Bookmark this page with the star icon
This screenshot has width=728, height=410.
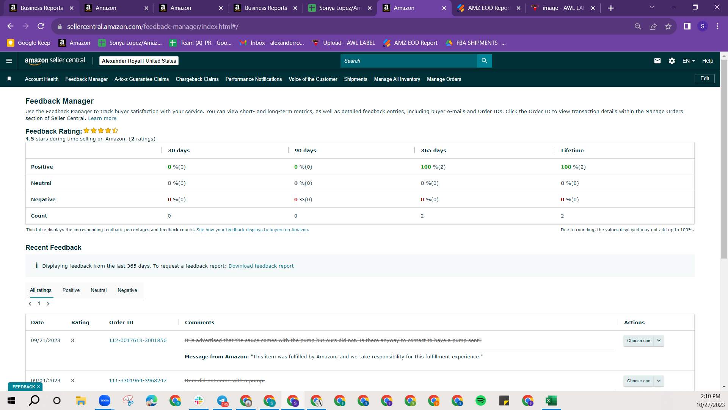click(668, 26)
